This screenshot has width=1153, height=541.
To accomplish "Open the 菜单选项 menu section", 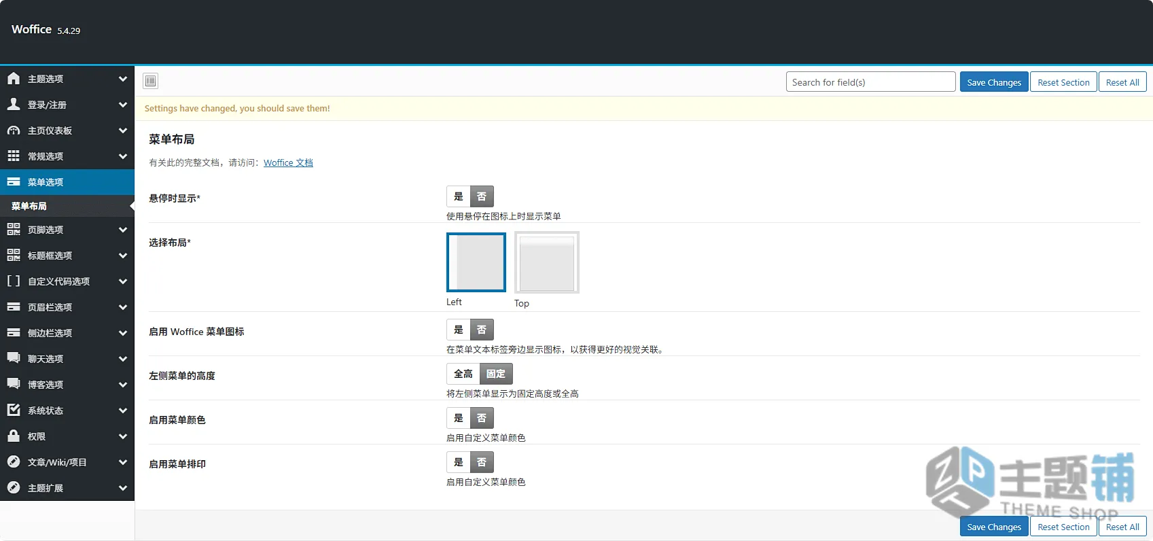I will coord(67,182).
